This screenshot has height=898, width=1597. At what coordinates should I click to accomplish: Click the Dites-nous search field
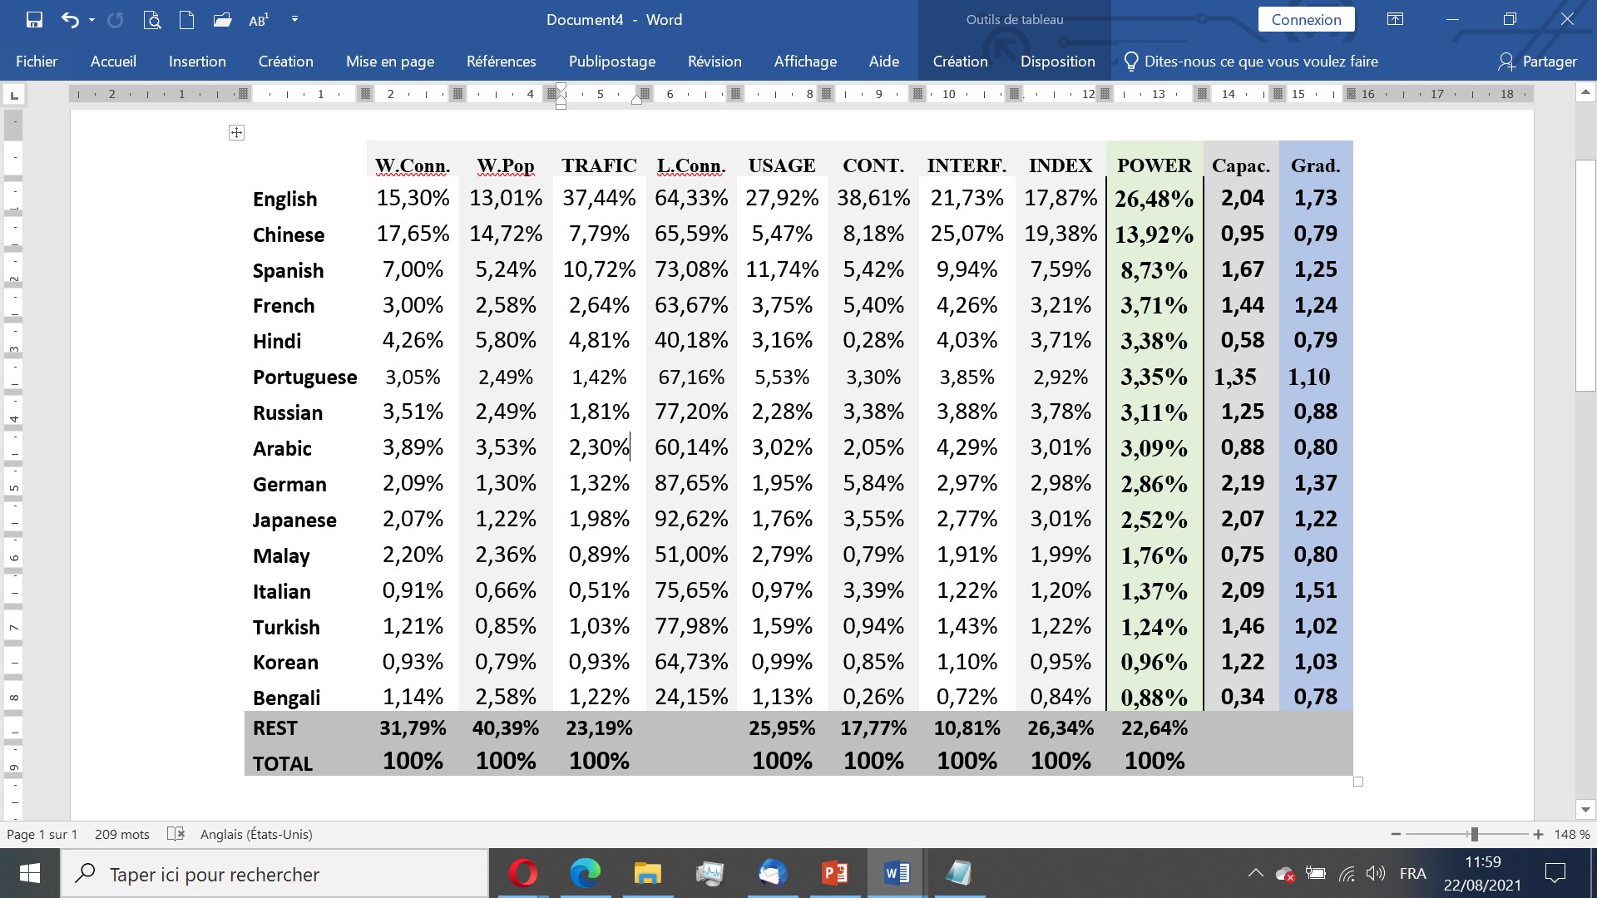click(x=1260, y=62)
